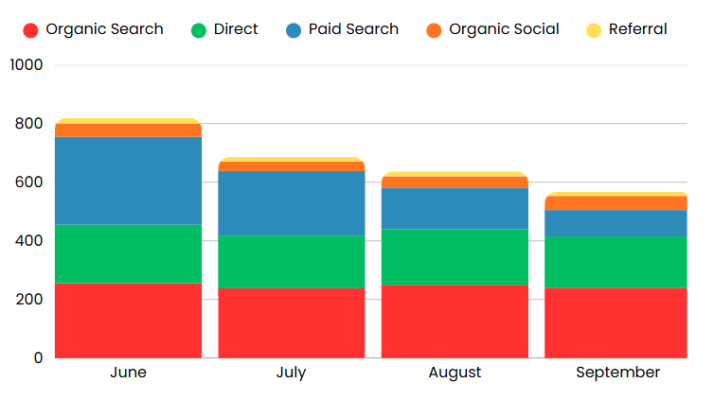This screenshot has width=714, height=400.
Task: Select September's green Direct bar segment
Action: (617, 261)
